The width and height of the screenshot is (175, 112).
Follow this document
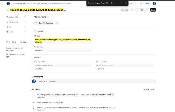(23, 42)
